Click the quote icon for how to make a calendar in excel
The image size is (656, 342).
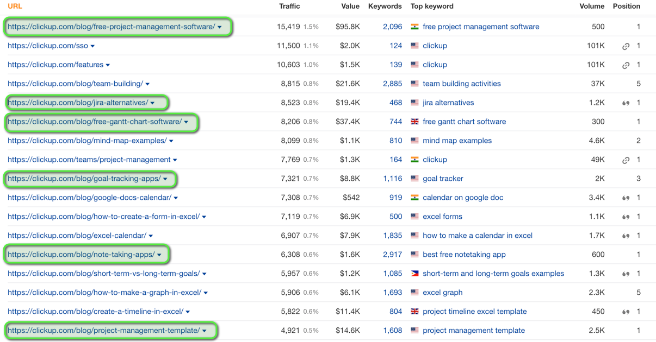[x=626, y=236]
